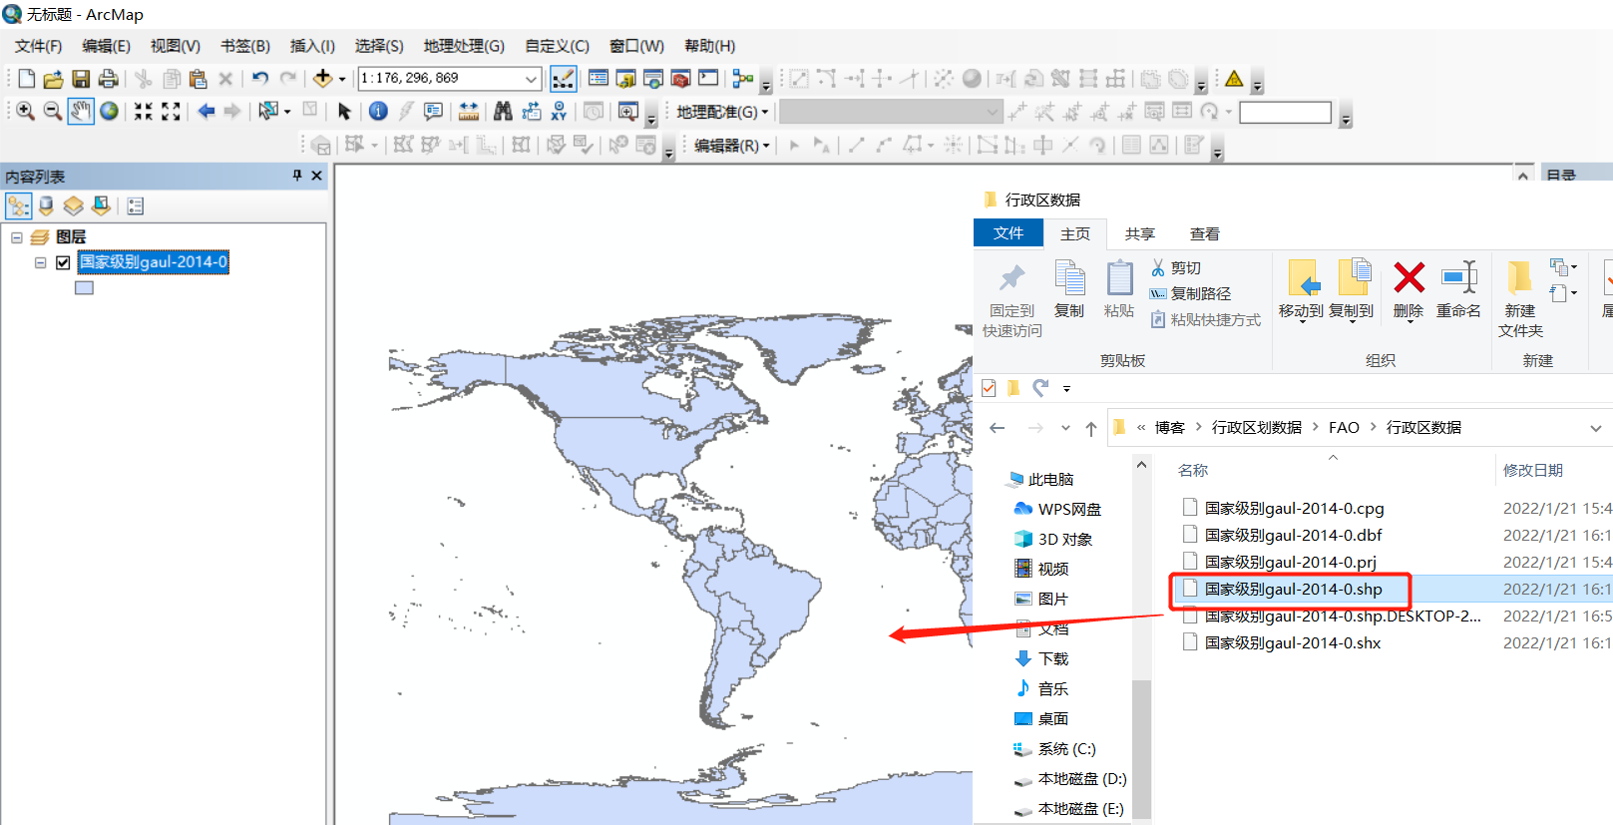Pick the Select Elements black arrow tool
1613x825 pixels.
click(x=344, y=111)
